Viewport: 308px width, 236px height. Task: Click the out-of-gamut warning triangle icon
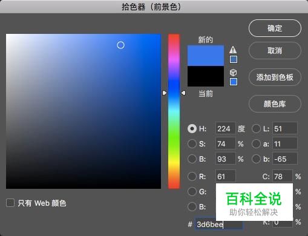coord(233,50)
